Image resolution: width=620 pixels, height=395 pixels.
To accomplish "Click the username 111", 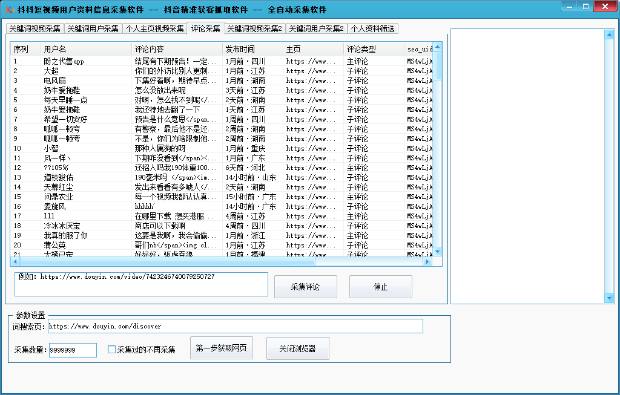I will pos(49,216).
